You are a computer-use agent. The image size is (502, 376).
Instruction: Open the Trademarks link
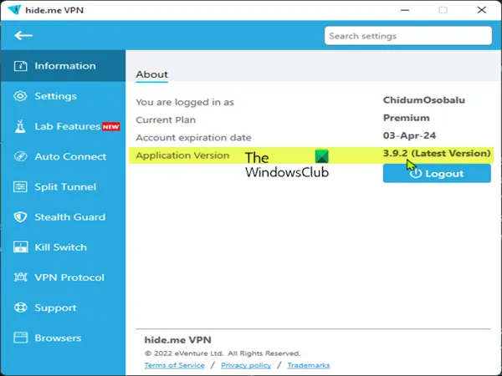pos(309,365)
